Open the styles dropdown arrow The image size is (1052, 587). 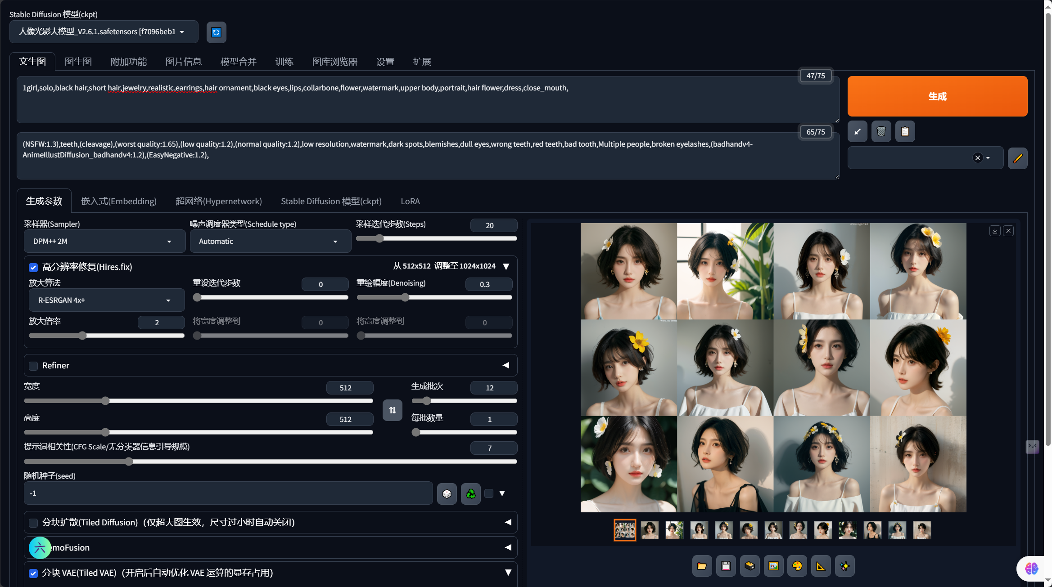pyautogui.click(x=988, y=158)
